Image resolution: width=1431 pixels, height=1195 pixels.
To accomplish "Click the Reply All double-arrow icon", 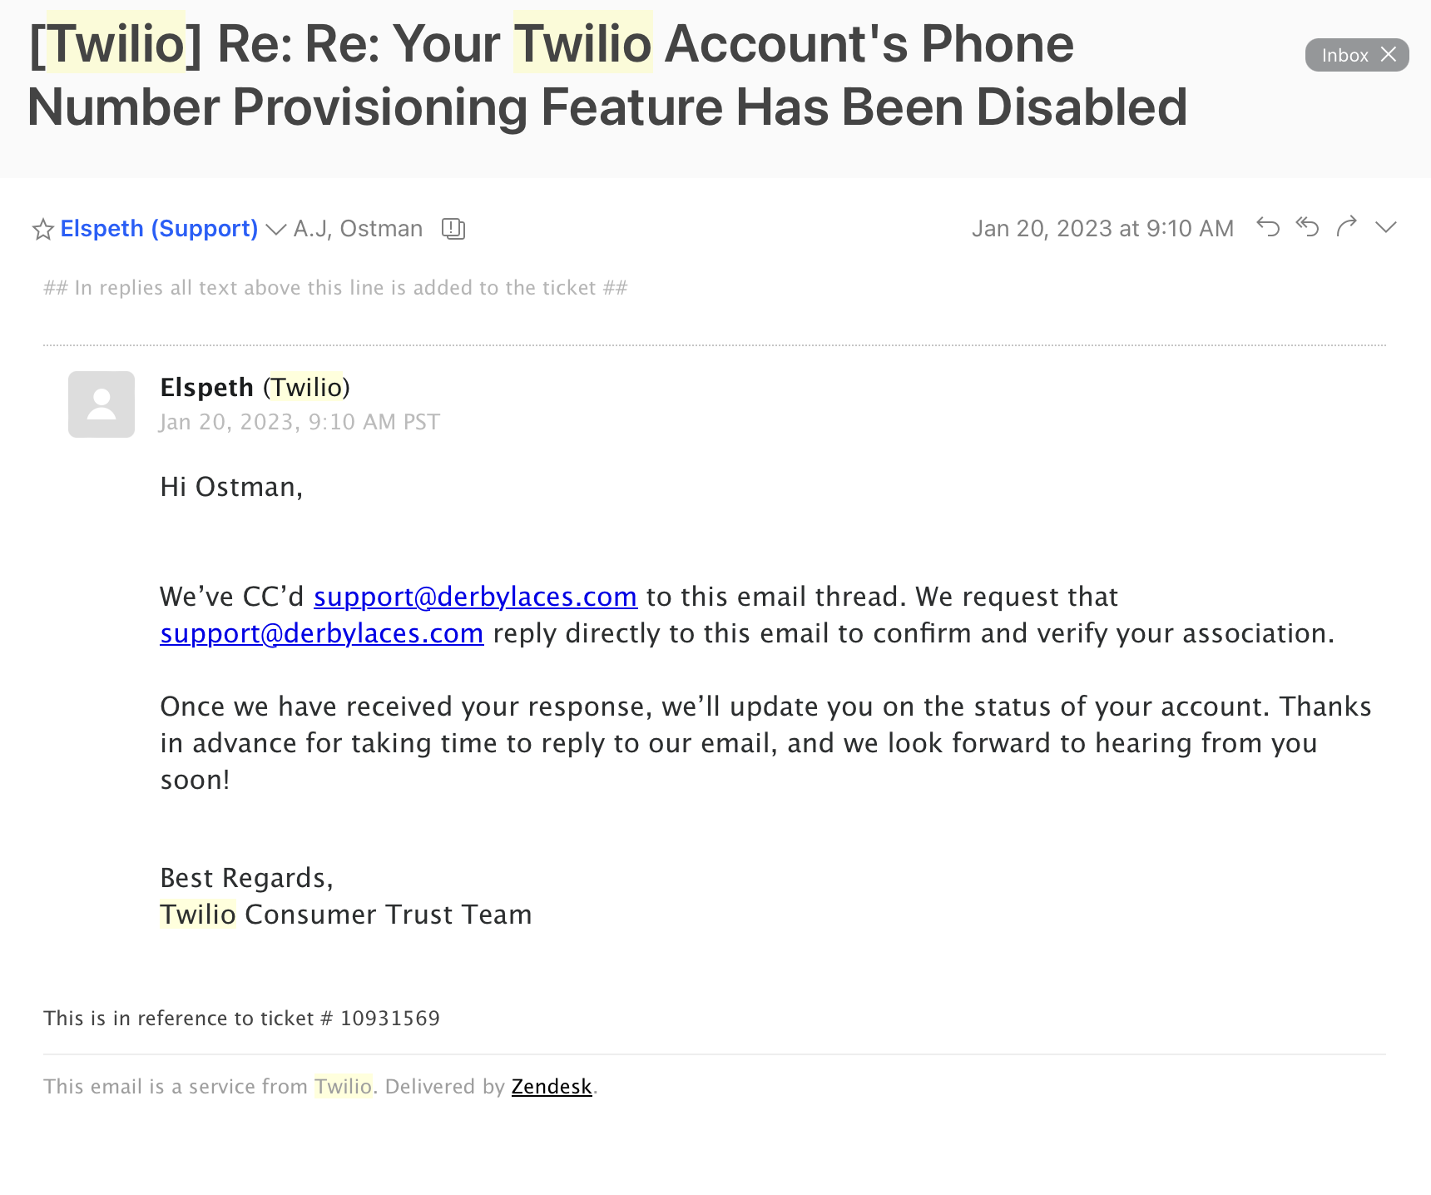I will 1308,226.
